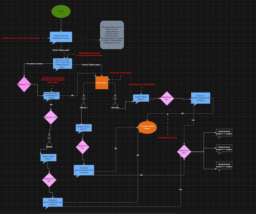
Task: Select the Общий actor figure
Action: coord(49,140)
